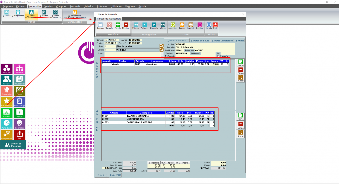Open the Proveedores sidebar tile

pyautogui.click(x=19, y=80)
